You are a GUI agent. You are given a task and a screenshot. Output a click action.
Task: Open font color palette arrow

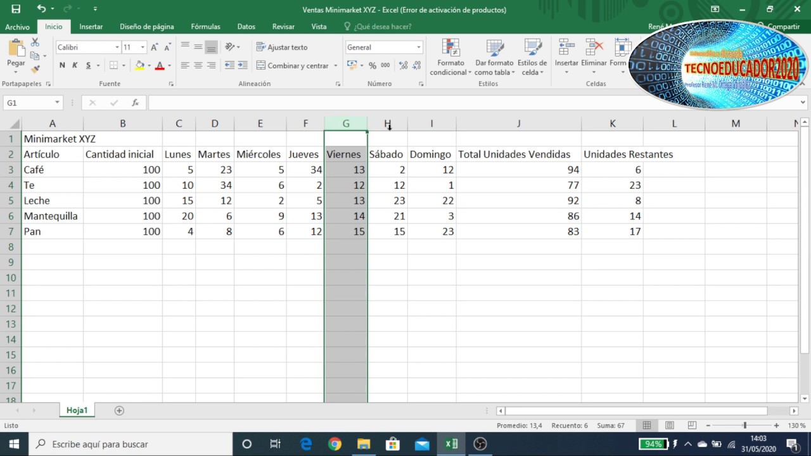(169, 65)
